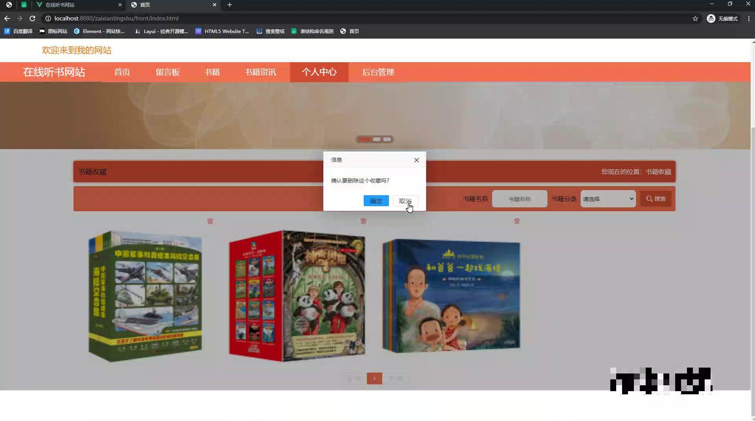Open the 表结构命名规则 bookmark
This screenshot has height=421, width=755.
click(x=312, y=31)
